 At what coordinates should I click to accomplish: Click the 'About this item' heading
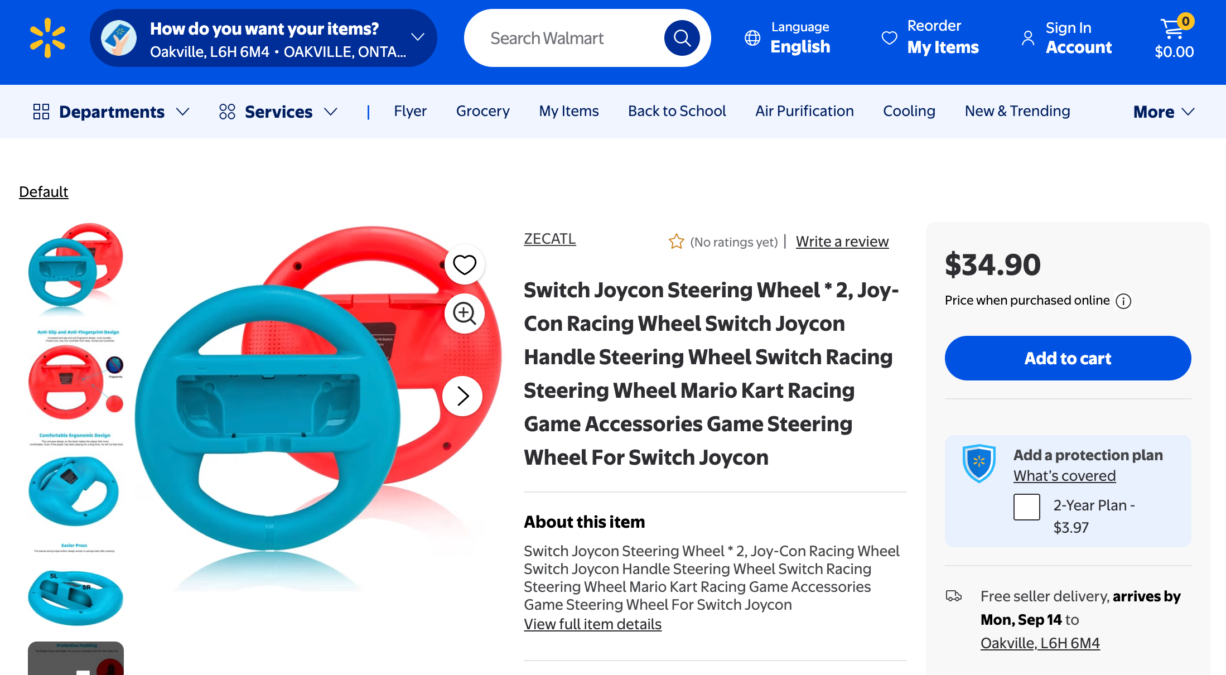pyautogui.click(x=584, y=522)
